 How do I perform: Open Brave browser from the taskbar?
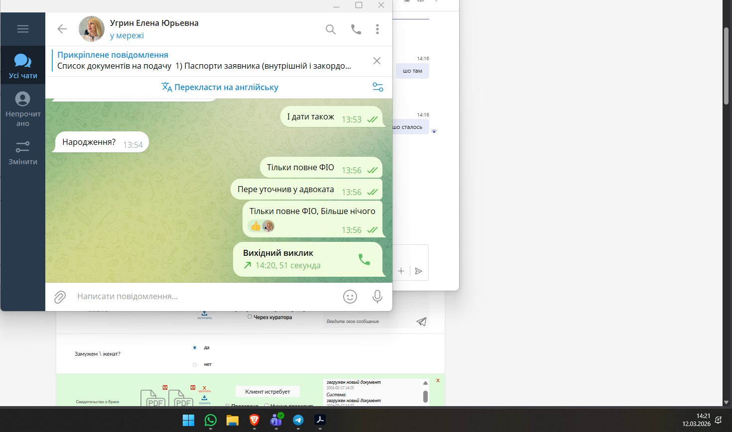pos(254,420)
